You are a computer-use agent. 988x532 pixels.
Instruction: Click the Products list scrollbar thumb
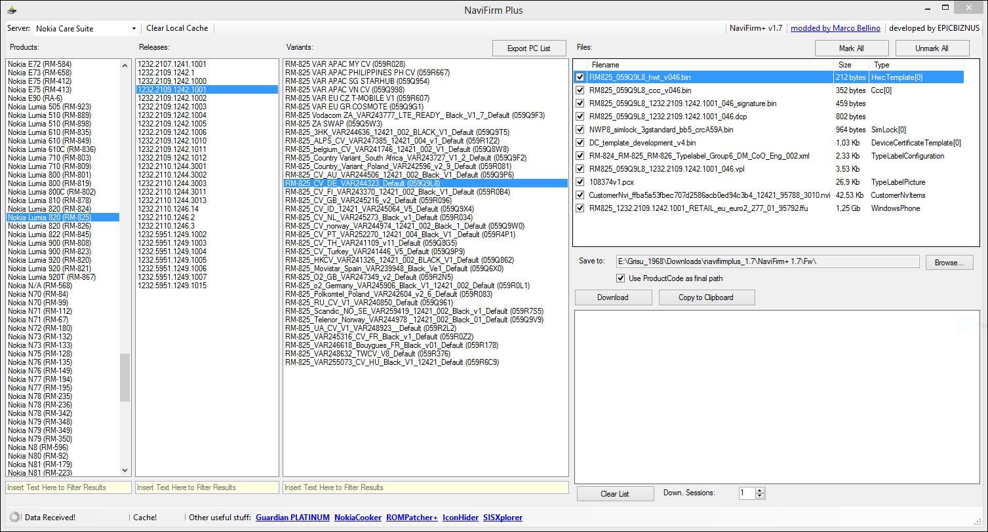tap(125, 377)
